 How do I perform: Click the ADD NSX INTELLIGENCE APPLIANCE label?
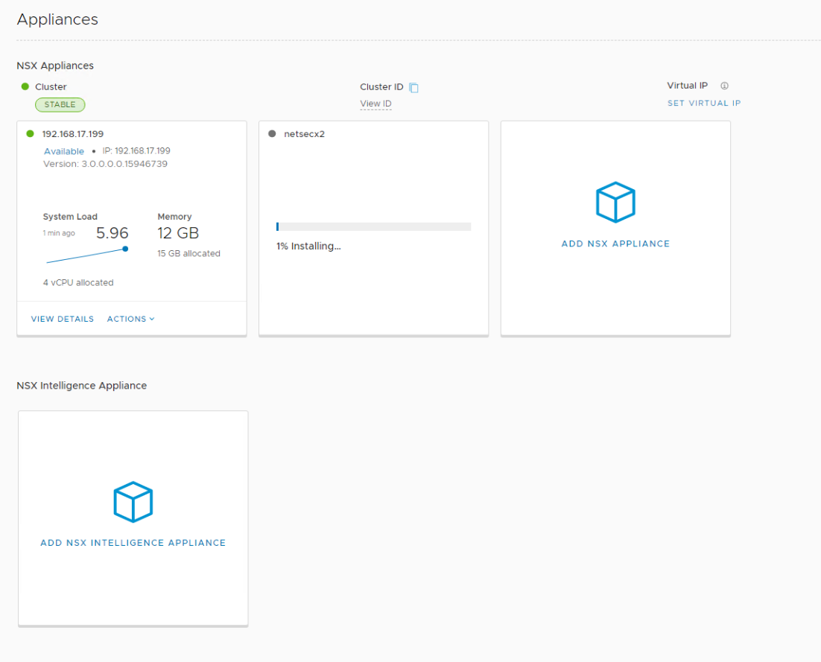tap(133, 543)
